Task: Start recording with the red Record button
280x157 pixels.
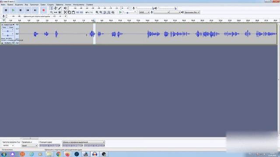Action: click(x=44, y=10)
